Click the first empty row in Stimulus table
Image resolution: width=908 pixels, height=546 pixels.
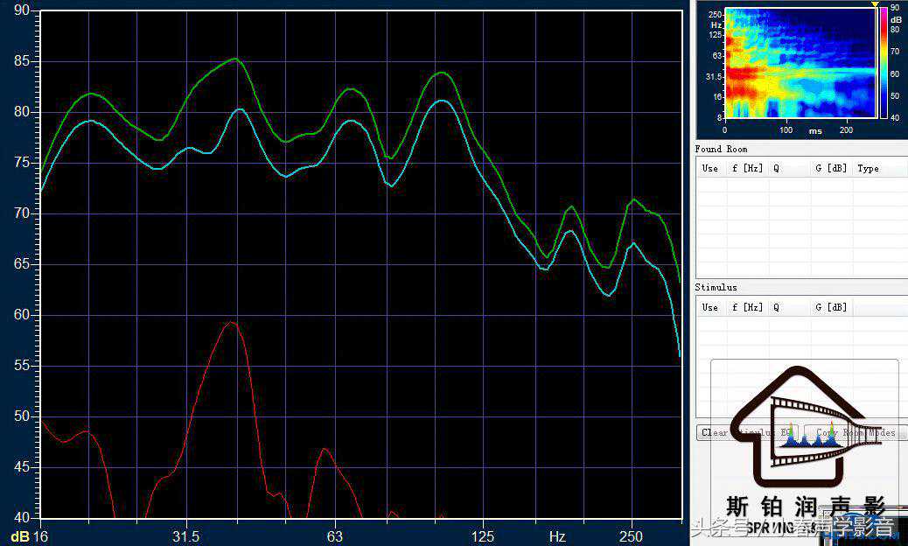pyautogui.click(x=800, y=323)
